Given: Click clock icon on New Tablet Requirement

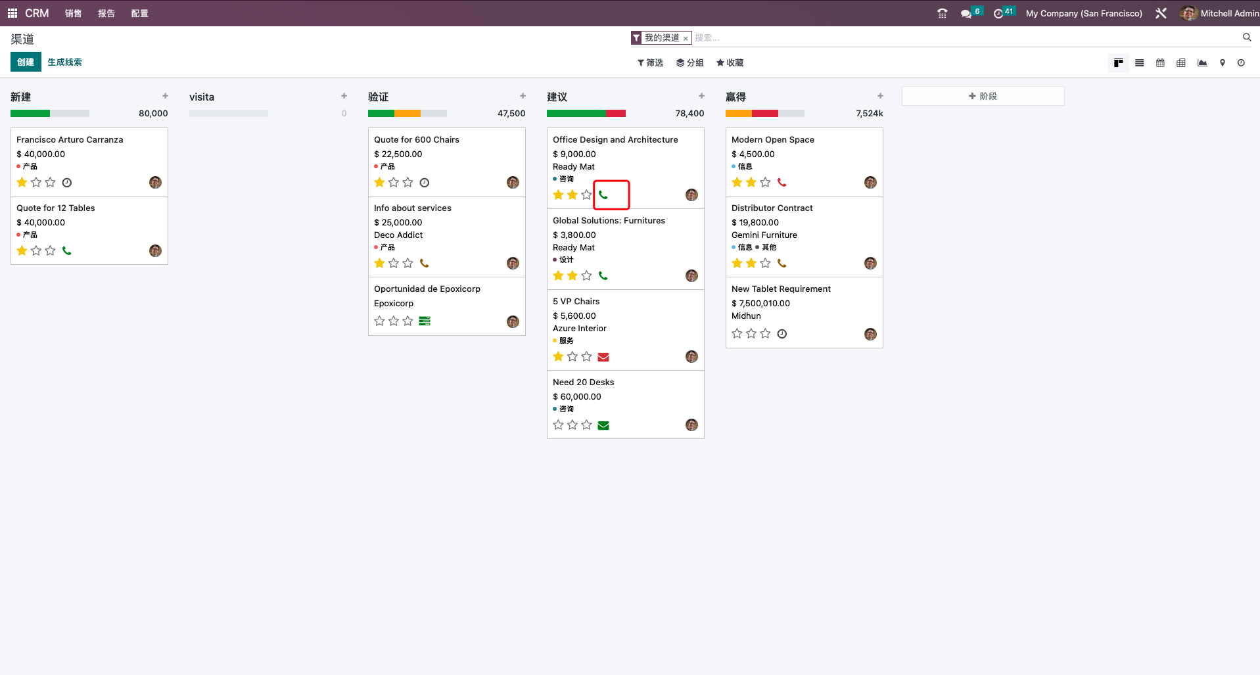Looking at the screenshot, I should [782, 334].
